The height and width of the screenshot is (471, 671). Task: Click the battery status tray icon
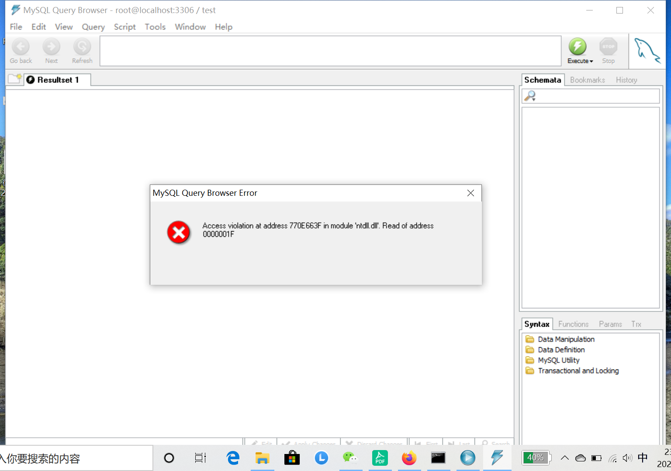click(x=596, y=458)
